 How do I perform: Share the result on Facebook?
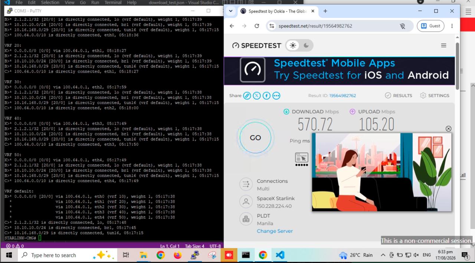point(266,96)
